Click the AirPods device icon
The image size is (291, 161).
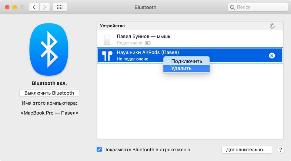tap(107, 56)
